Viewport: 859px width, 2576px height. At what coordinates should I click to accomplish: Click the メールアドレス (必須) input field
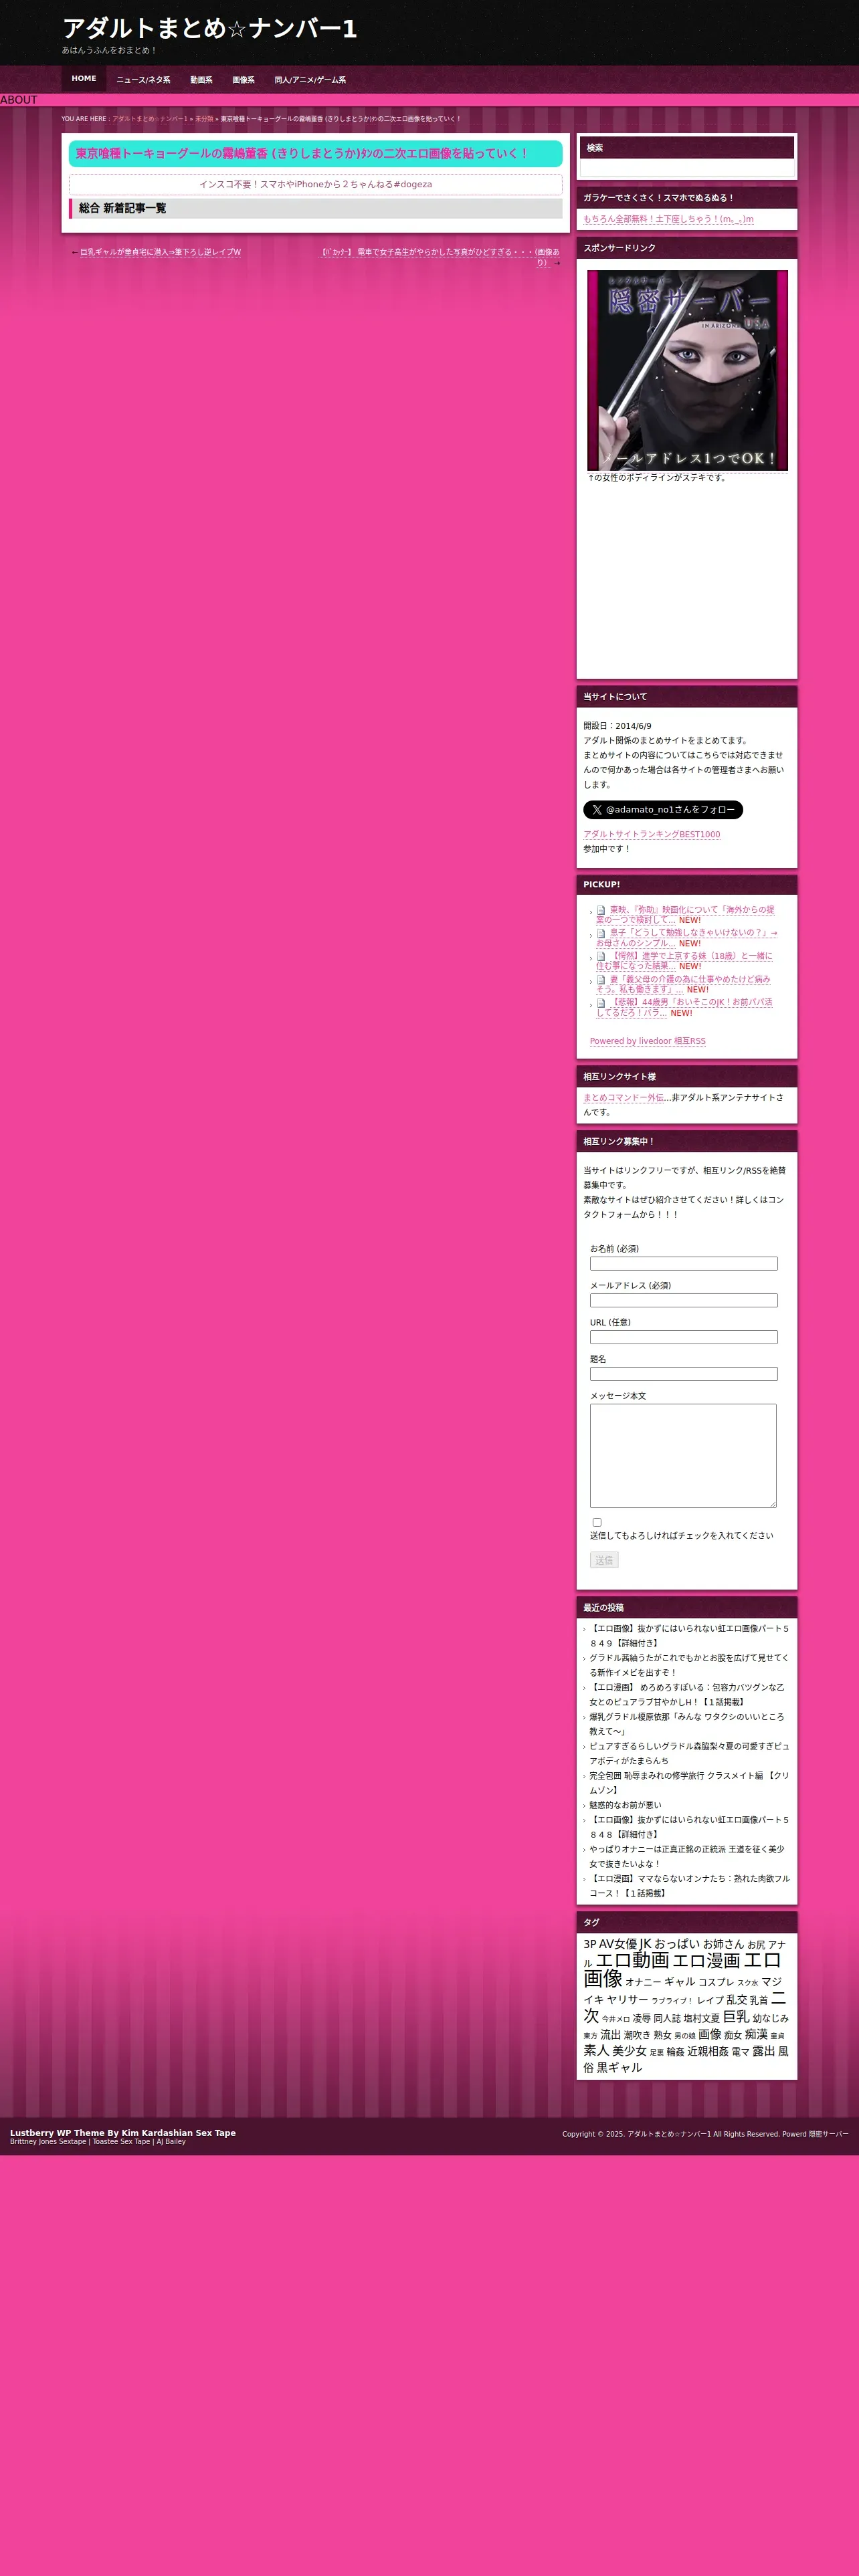click(683, 1300)
